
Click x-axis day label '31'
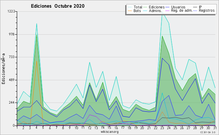coord(215,128)
